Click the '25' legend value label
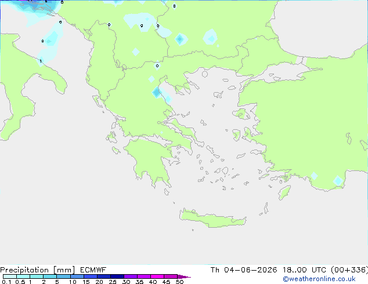This screenshot has width=368, height=284. tap(113, 282)
